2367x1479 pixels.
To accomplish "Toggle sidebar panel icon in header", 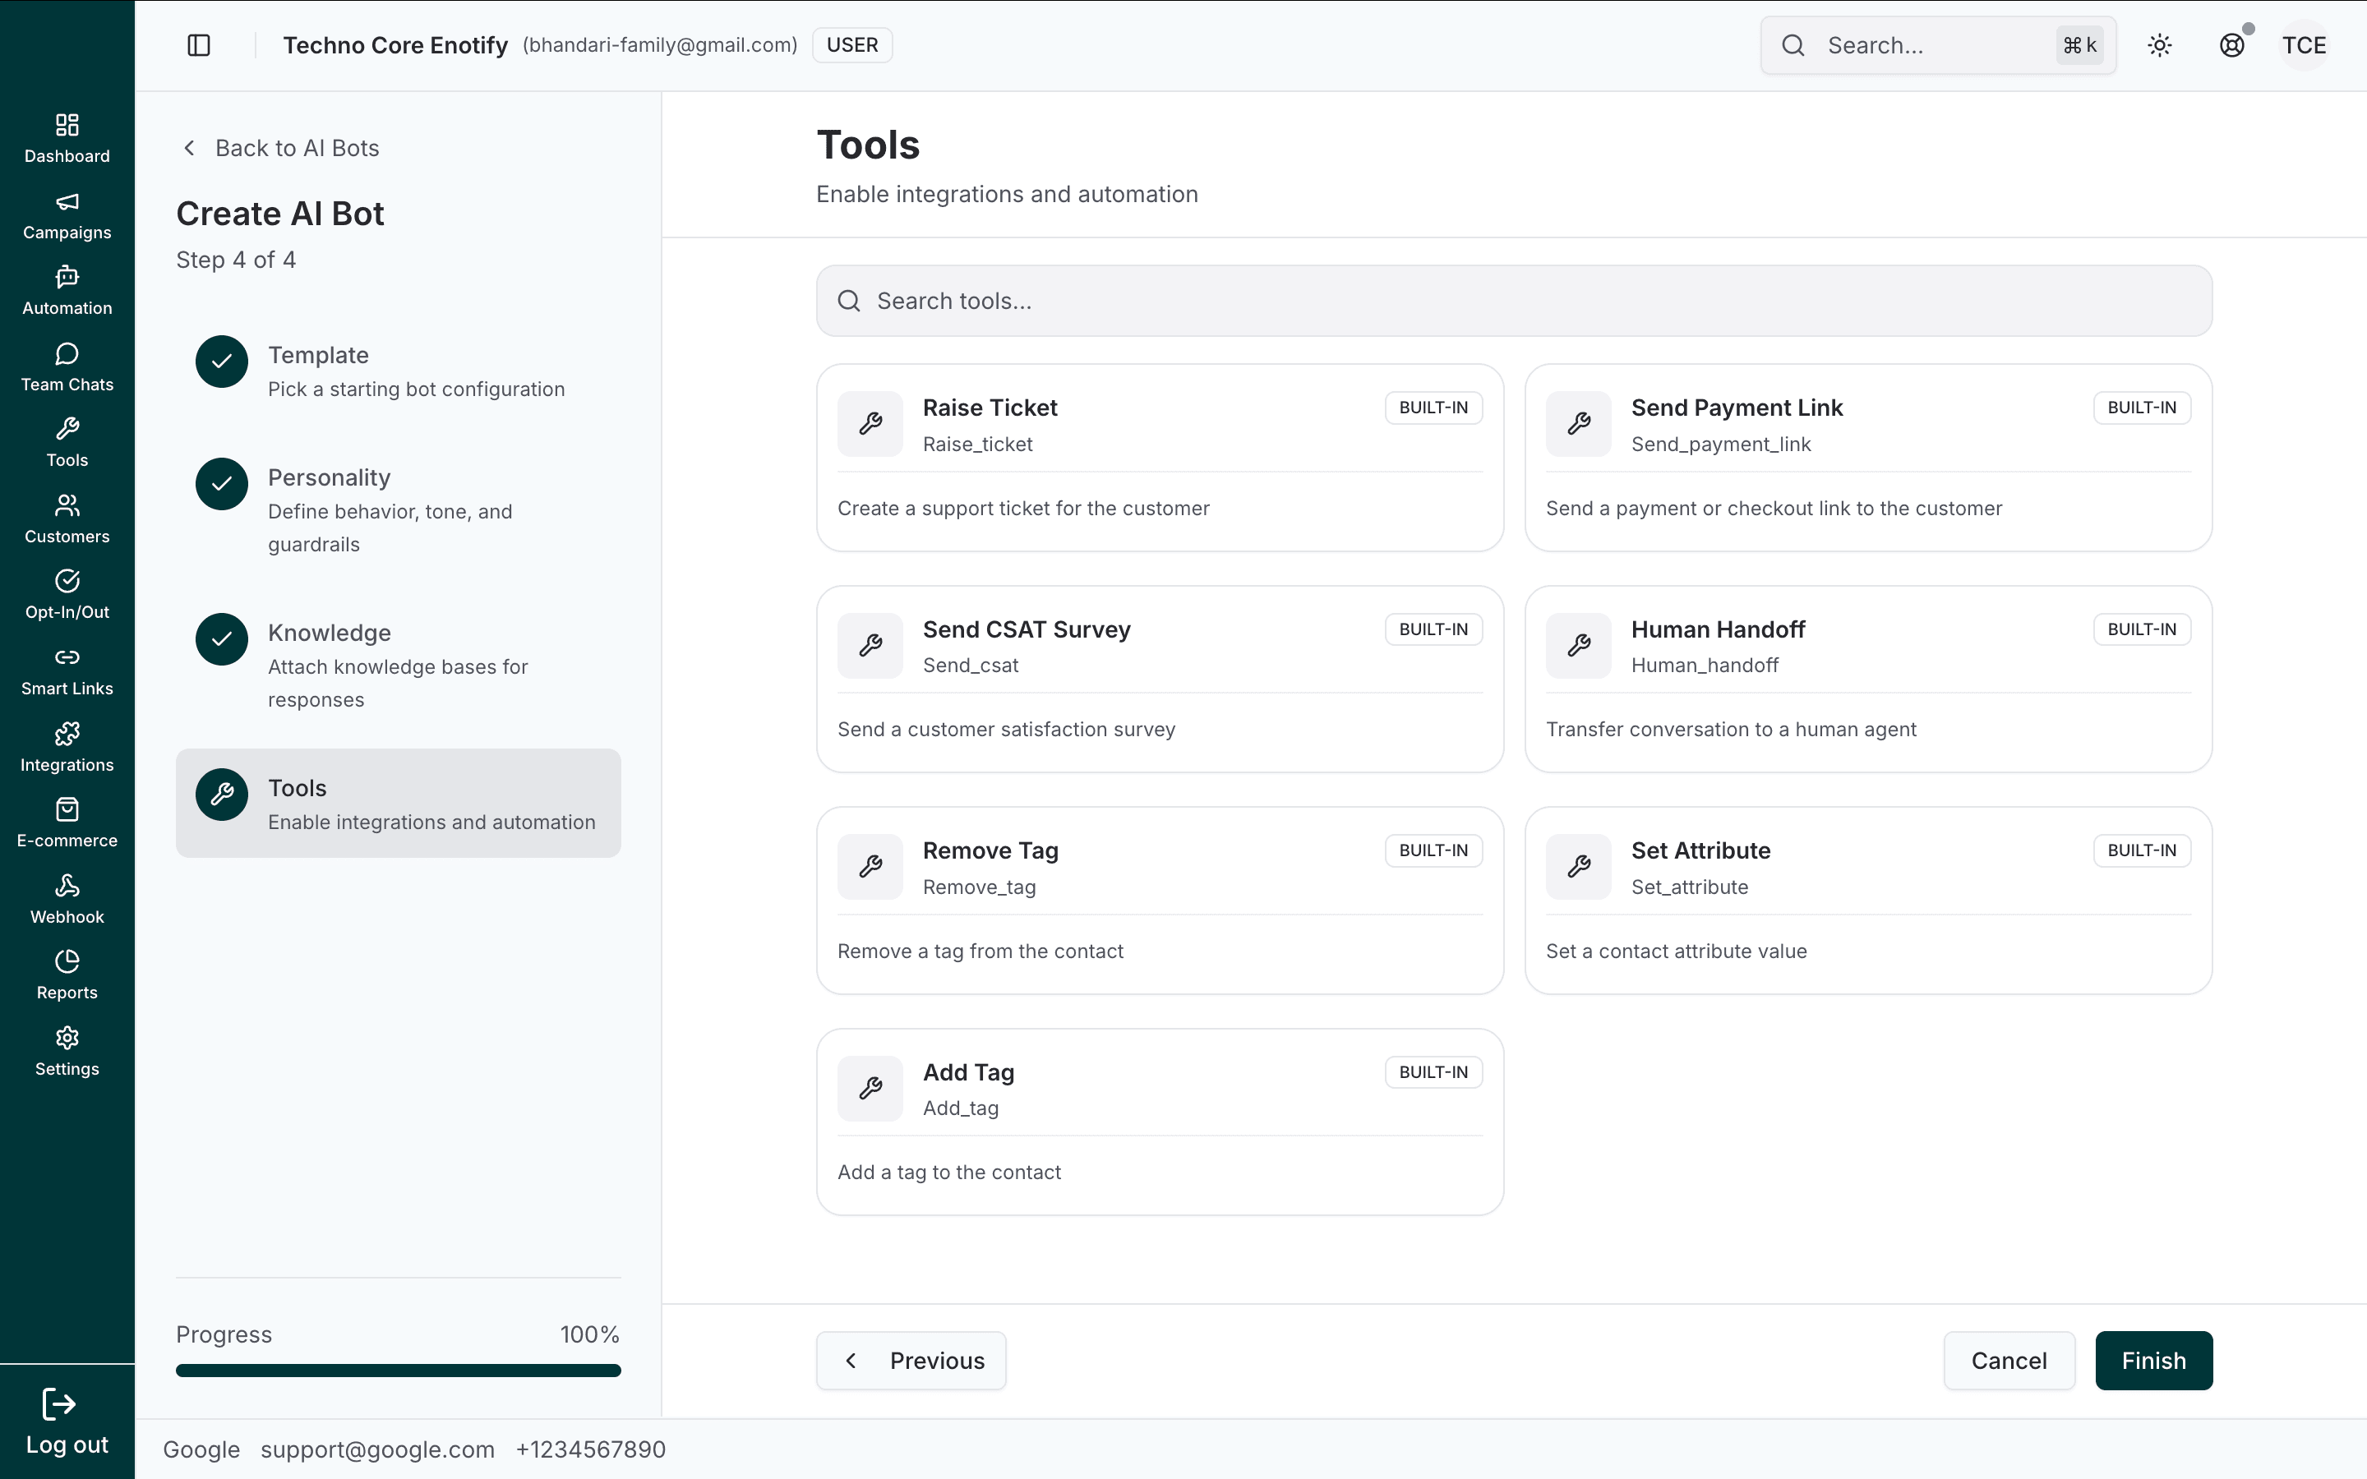I will [199, 45].
